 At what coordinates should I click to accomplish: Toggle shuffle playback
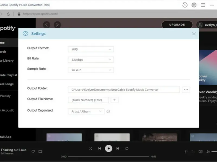point(91,148)
